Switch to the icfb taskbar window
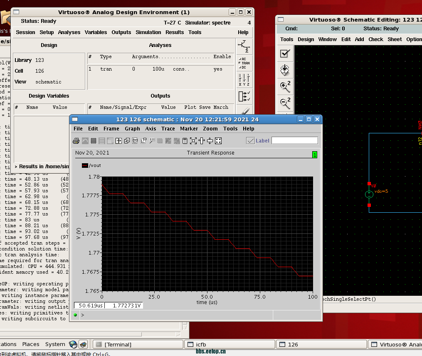422x356 pixels. tap(230, 344)
